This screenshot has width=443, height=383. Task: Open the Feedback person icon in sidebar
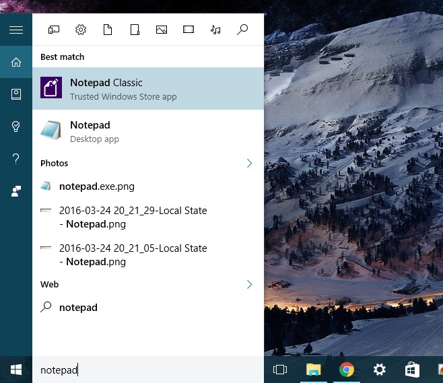click(16, 191)
